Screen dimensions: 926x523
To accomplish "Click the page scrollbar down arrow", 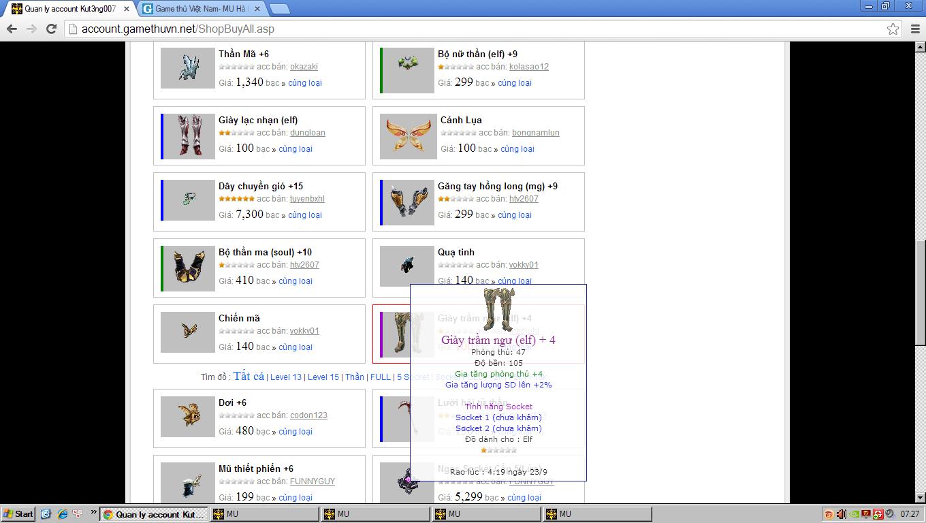I will click(x=920, y=498).
